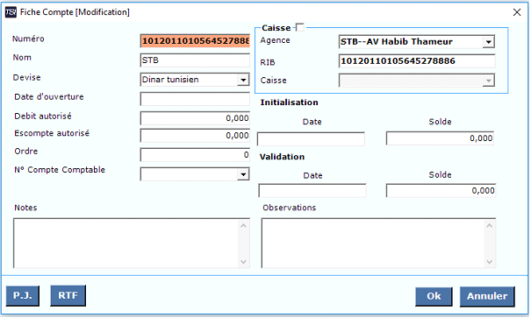Confirm changes with the Ok button

[434, 296]
